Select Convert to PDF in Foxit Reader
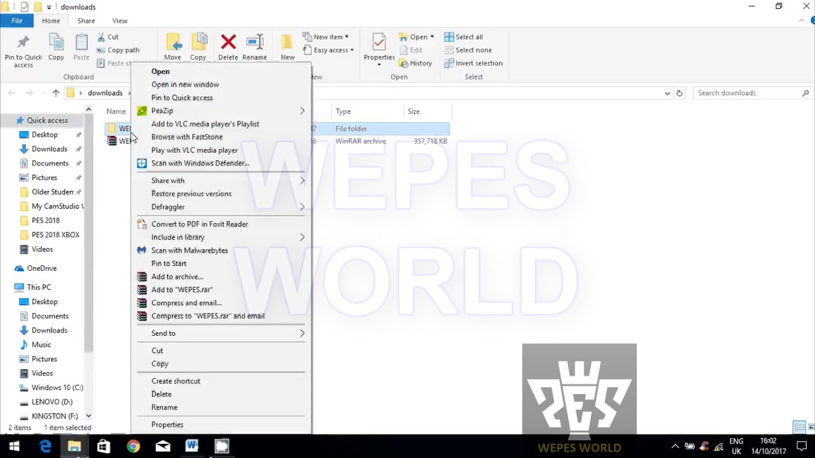 [200, 224]
